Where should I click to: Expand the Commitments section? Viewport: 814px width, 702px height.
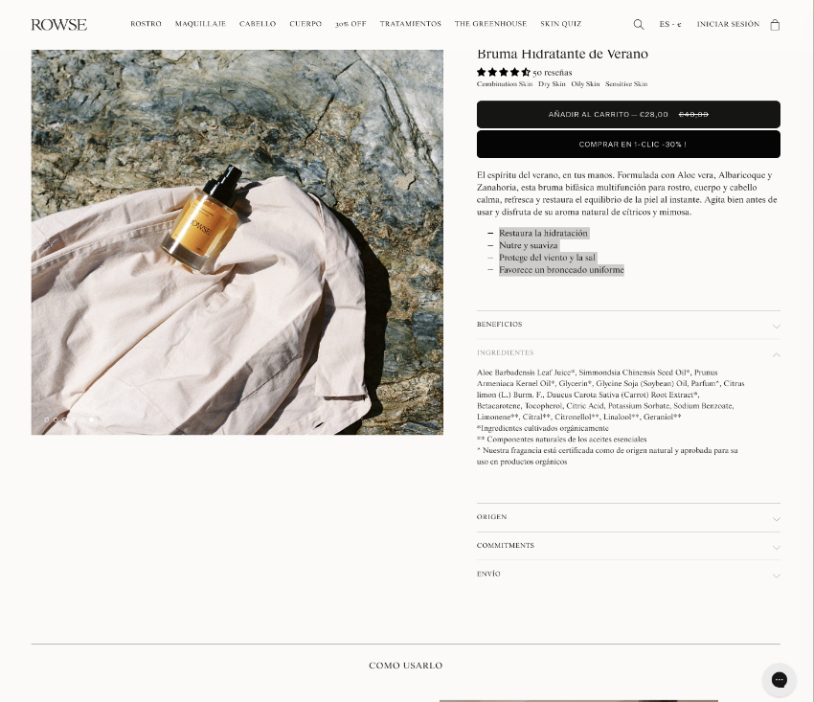(628, 546)
